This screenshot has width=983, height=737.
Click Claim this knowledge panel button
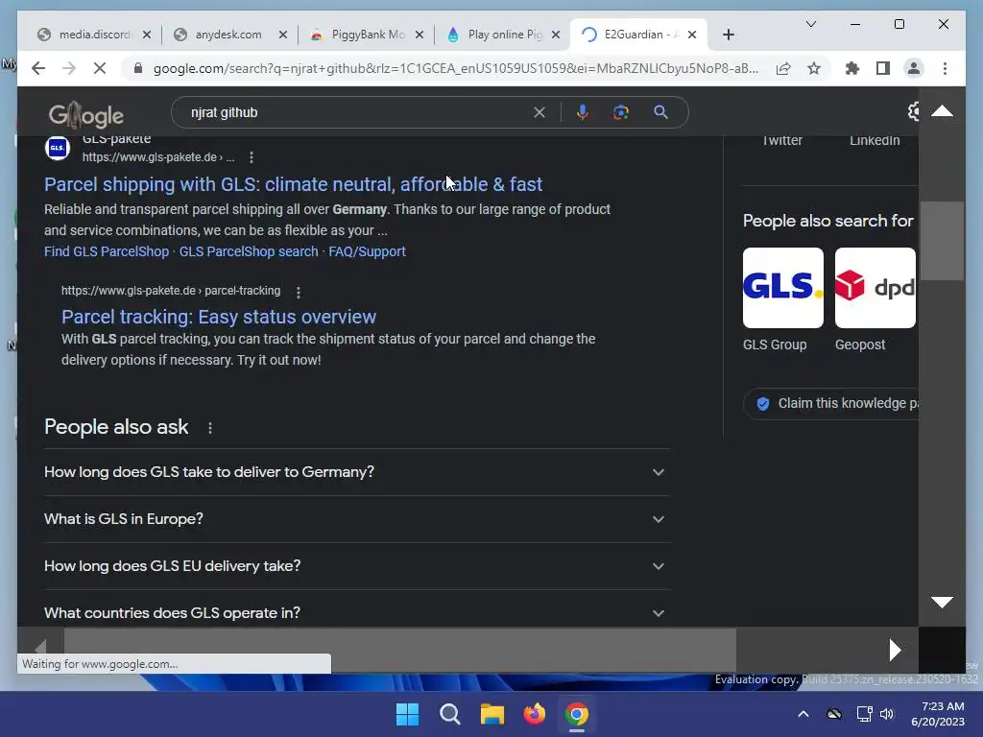831,404
